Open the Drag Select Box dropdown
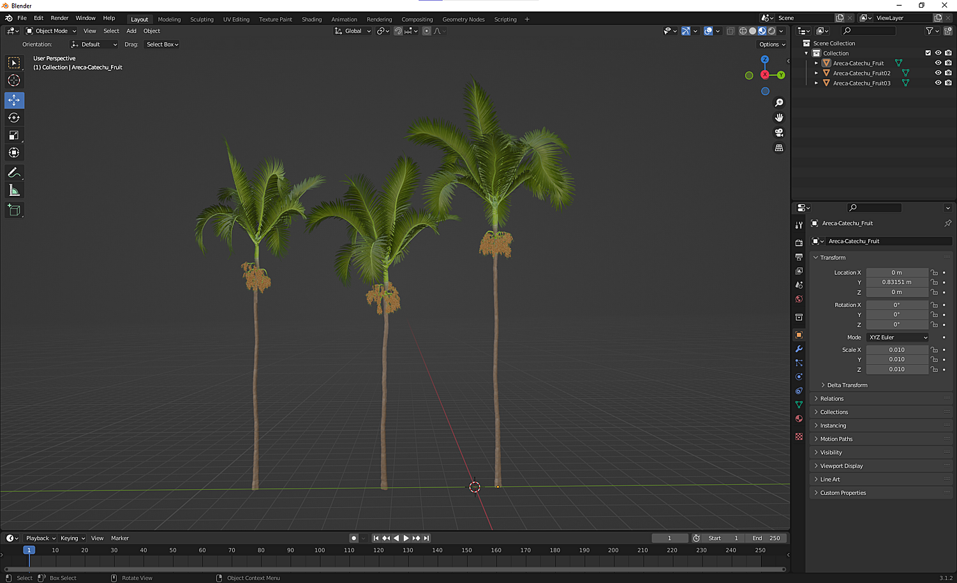The height and width of the screenshot is (583, 957). [x=162, y=45]
